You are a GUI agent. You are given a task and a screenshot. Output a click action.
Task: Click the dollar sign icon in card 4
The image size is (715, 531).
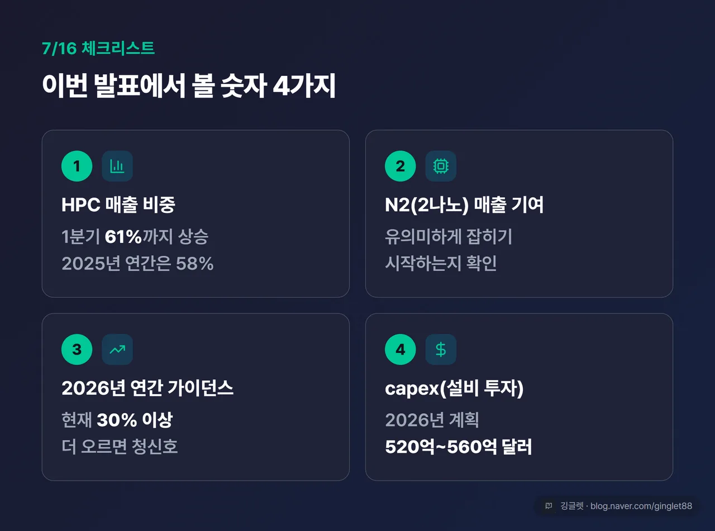[441, 350]
